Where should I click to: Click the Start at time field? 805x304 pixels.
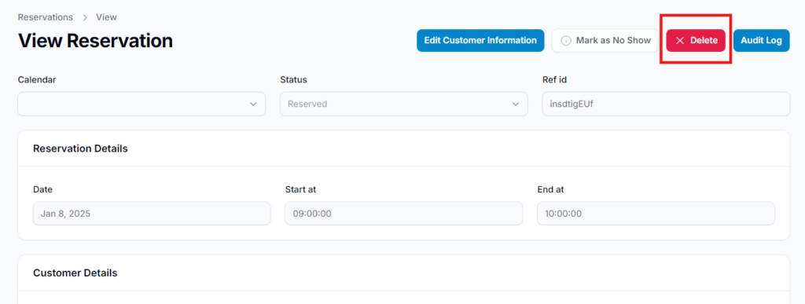point(403,213)
